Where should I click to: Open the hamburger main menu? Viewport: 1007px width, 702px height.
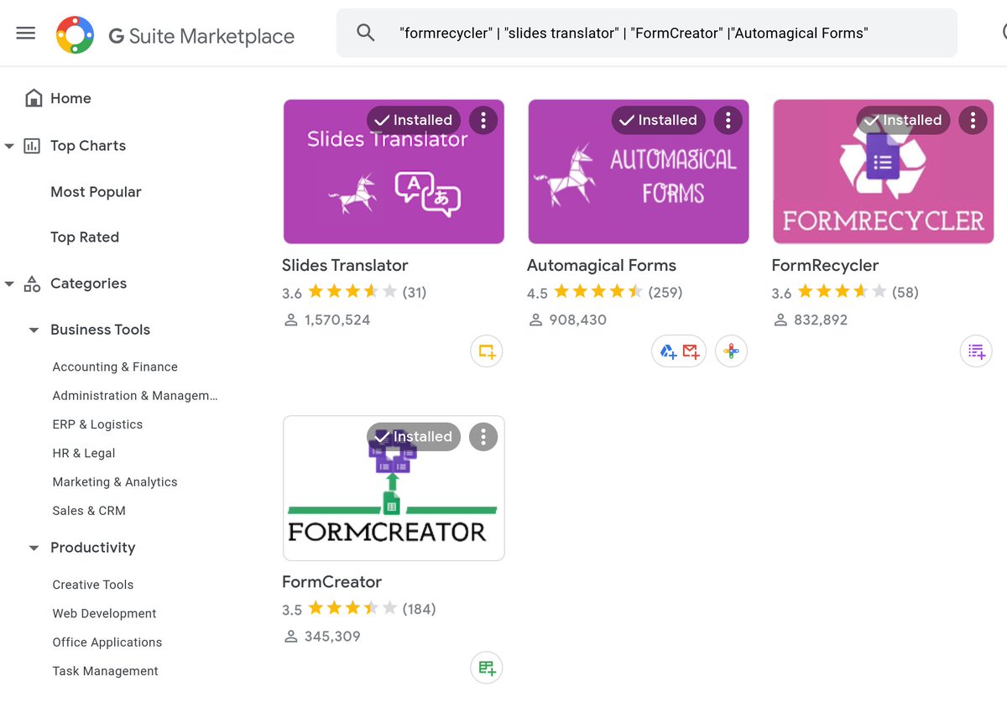tap(26, 34)
